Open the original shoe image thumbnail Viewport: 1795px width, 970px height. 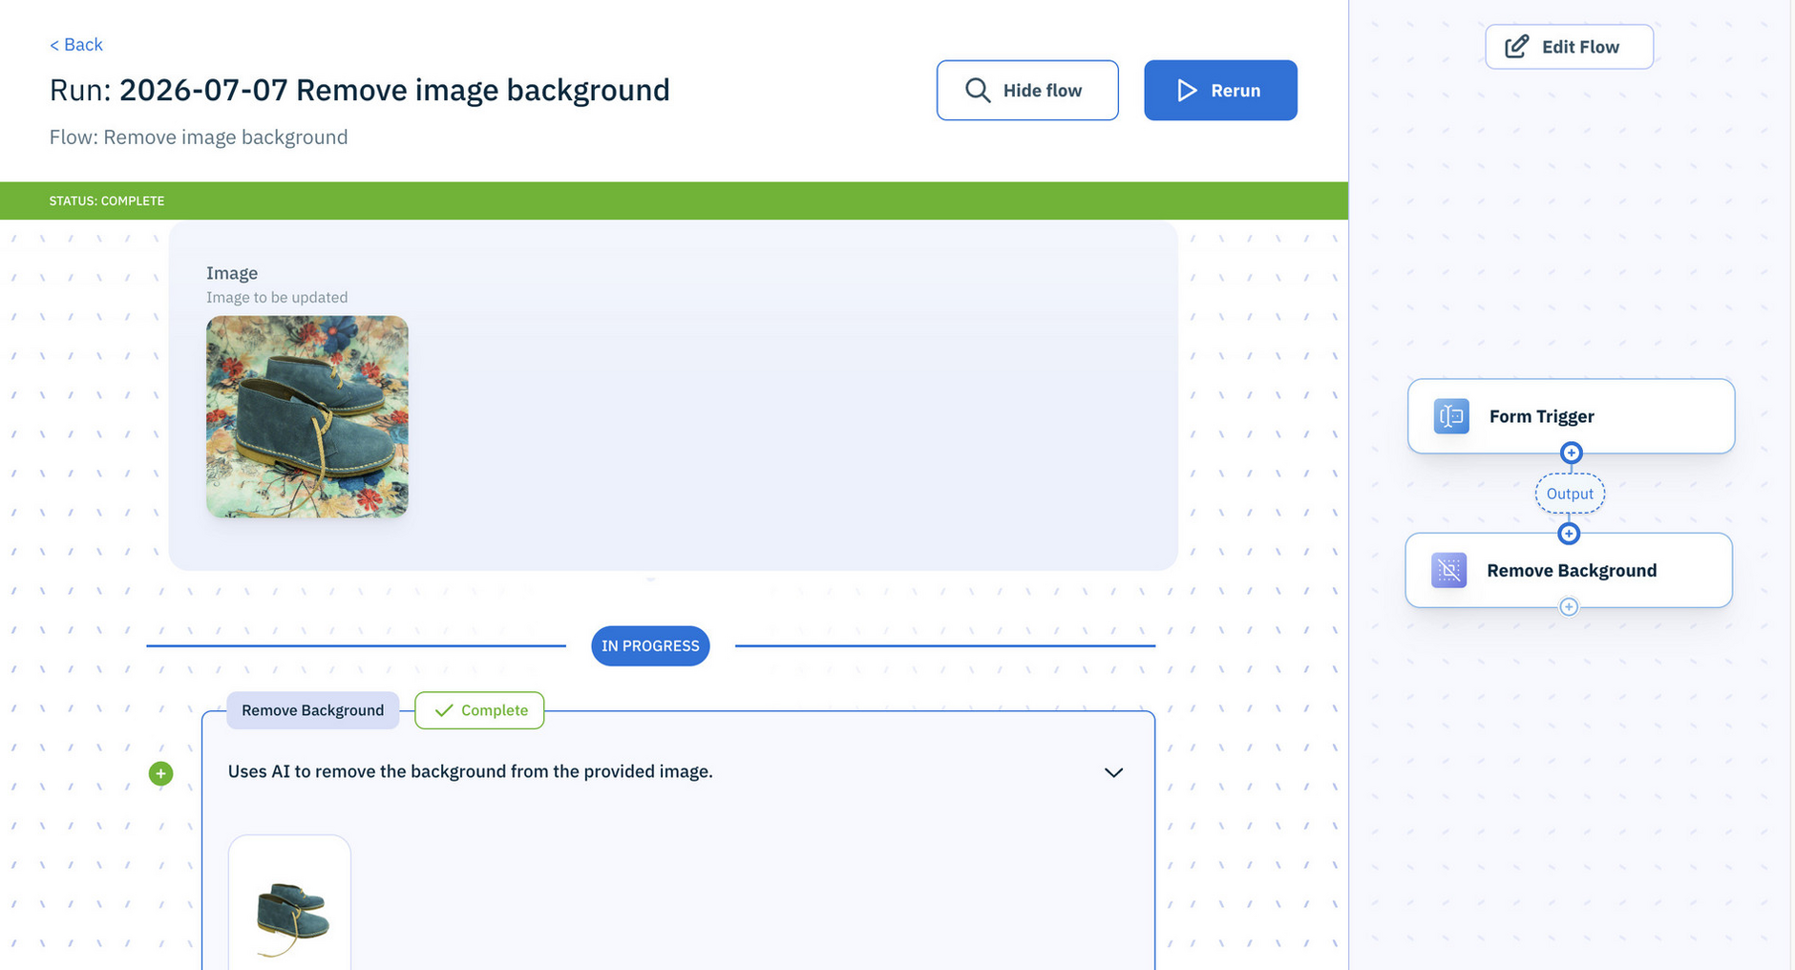(x=307, y=417)
